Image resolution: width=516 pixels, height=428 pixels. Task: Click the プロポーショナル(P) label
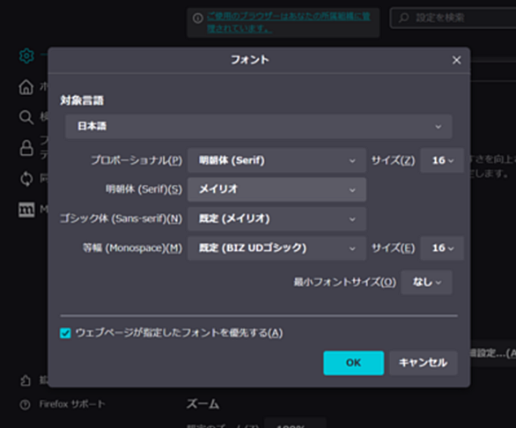(136, 160)
